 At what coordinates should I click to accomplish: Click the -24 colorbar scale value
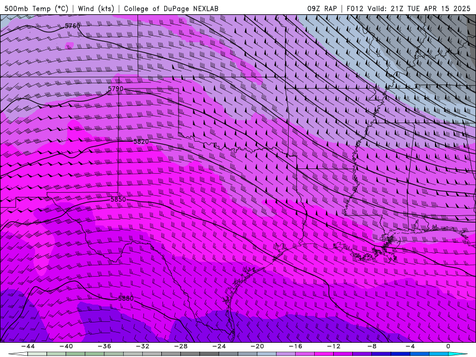pos(219,346)
